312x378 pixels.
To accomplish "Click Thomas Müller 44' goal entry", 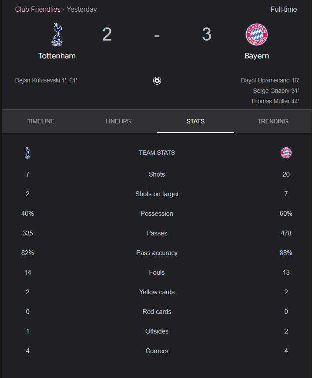I will [275, 101].
